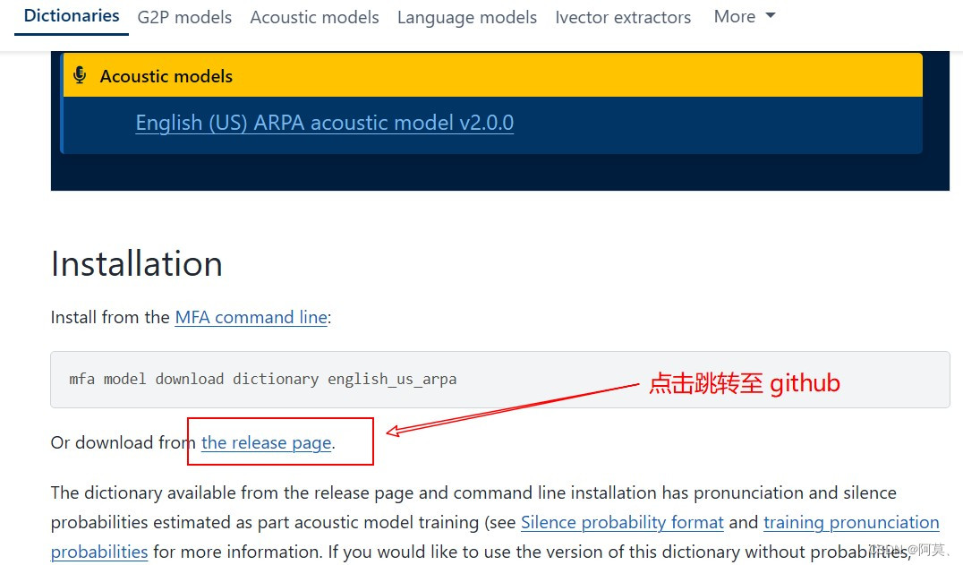
Task: Click the training pronunciation probabilities link
Action: coord(851,522)
